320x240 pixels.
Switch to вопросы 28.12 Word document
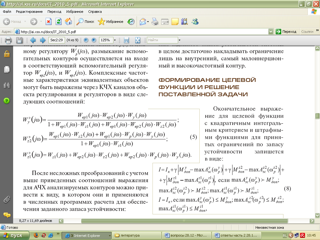[x=186, y=236]
